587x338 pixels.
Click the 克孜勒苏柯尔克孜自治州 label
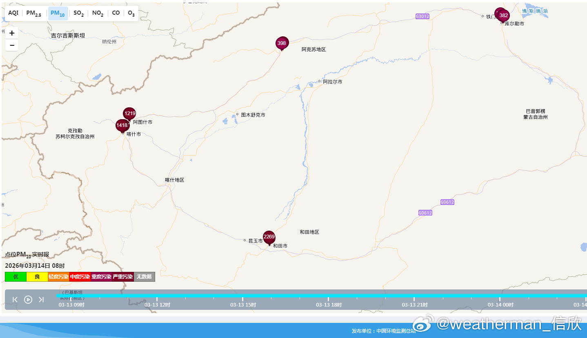(75, 133)
